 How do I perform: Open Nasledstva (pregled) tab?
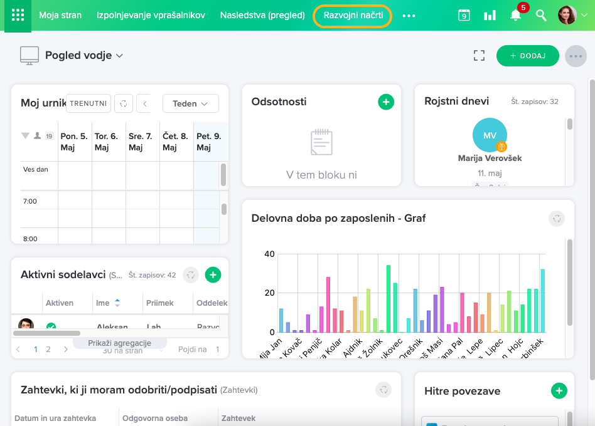(x=262, y=15)
